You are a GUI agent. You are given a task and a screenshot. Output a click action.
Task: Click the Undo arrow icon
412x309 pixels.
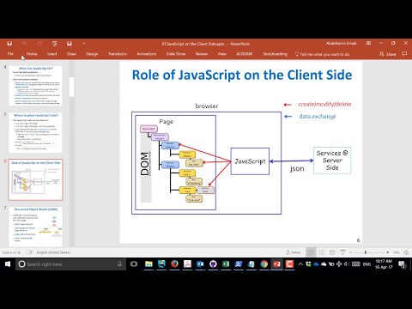[25, 44]
